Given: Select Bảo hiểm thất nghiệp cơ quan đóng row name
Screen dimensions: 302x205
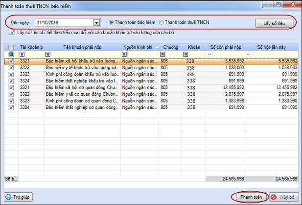Looking at the screenshot, I should click(82, 107).
